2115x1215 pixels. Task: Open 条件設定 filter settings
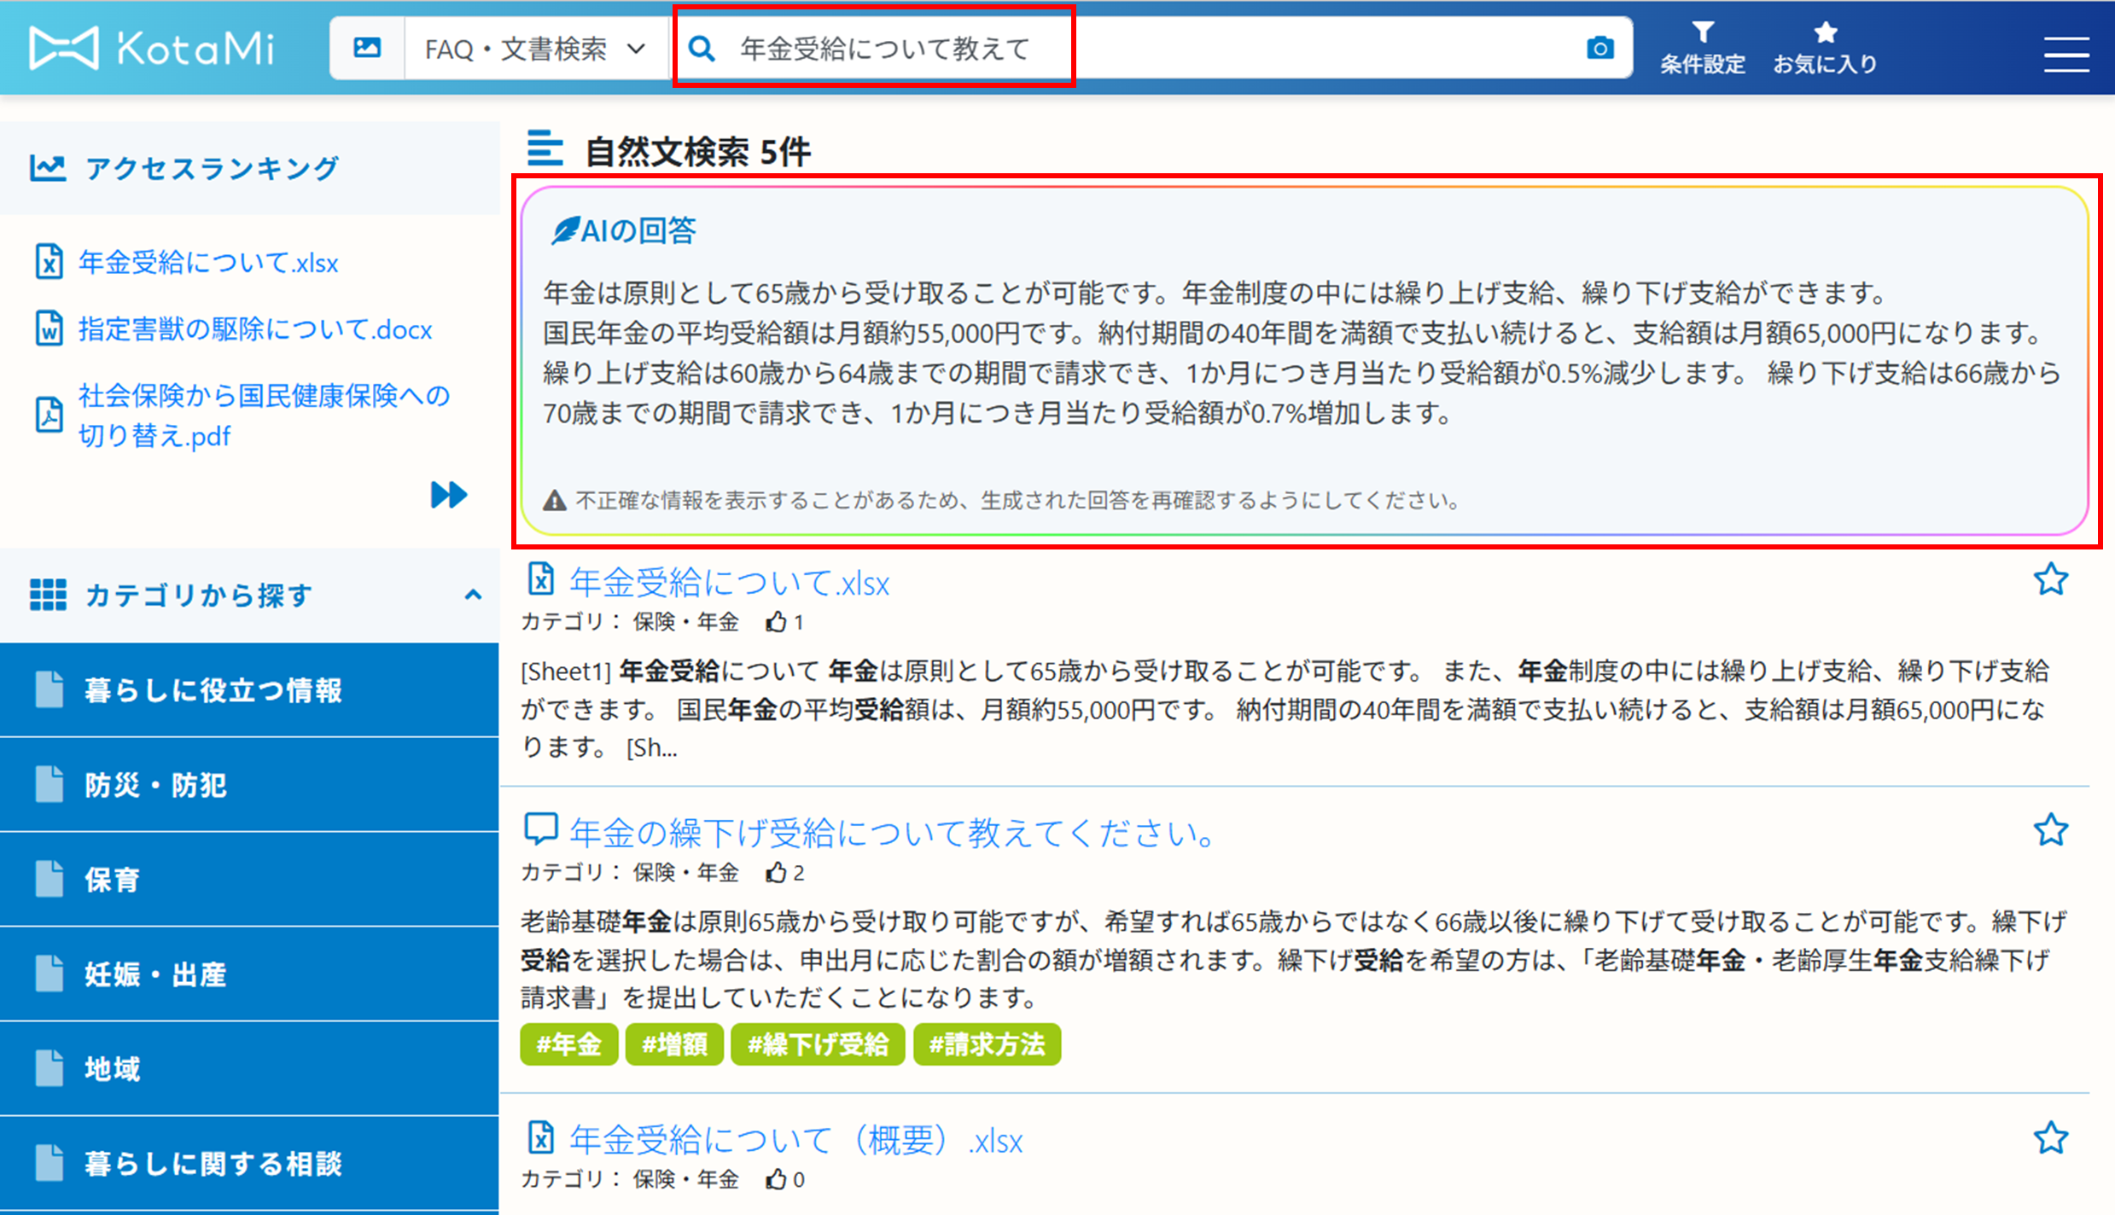(x=1702, y=48)
